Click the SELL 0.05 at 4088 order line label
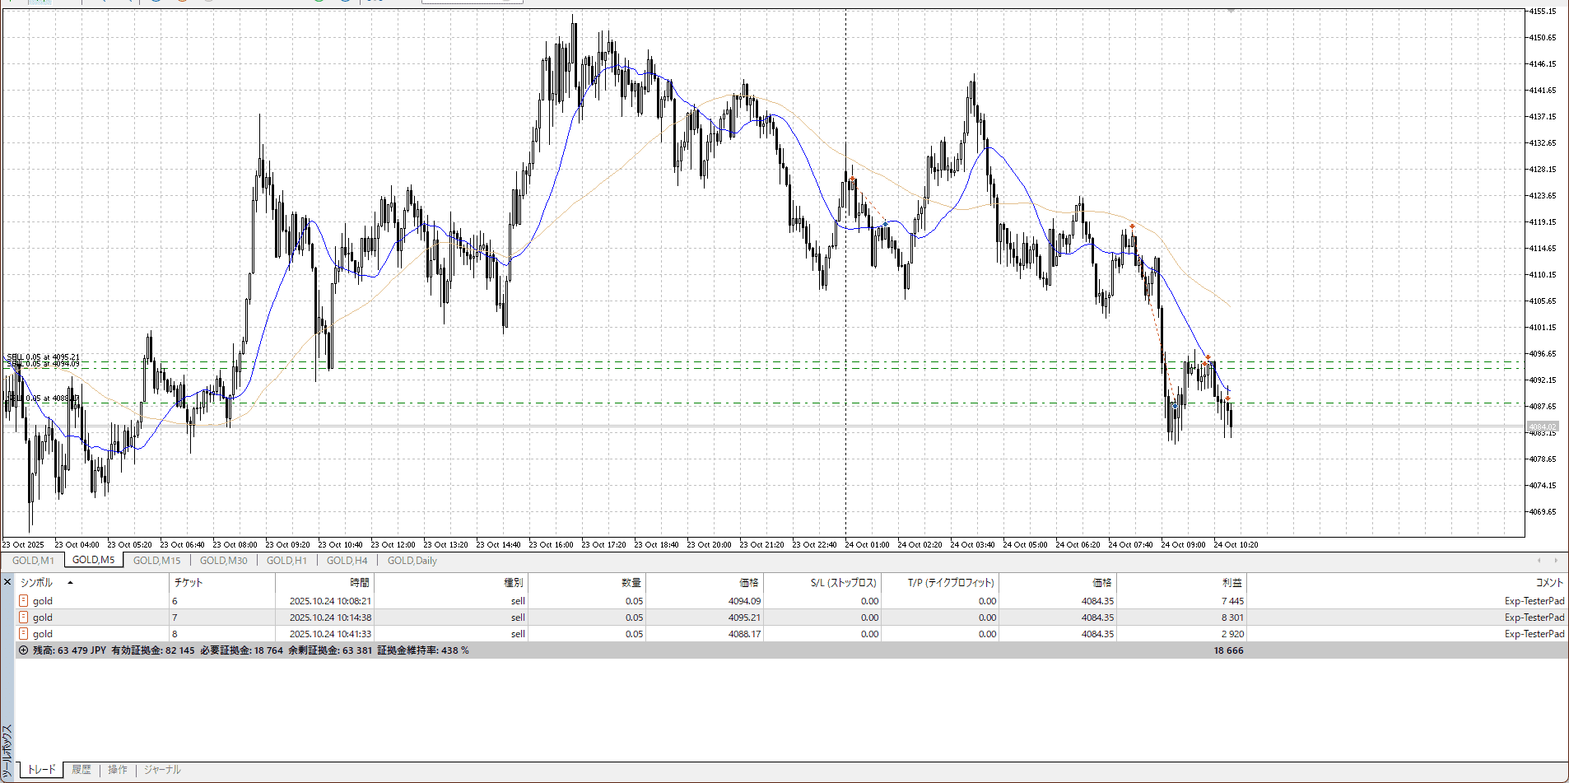This screenshot has width=1569, height=783. point(41,398)
